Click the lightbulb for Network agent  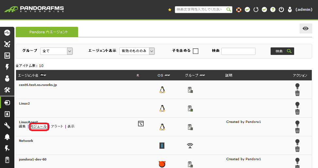point(297,142)
